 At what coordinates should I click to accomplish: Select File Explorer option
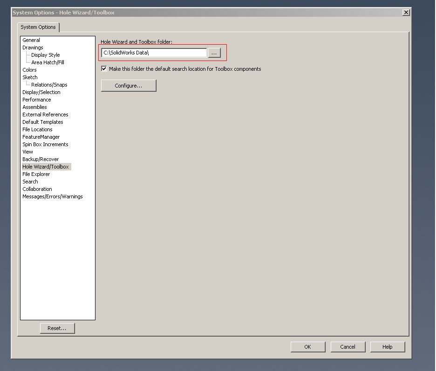[x=36, y=174]
